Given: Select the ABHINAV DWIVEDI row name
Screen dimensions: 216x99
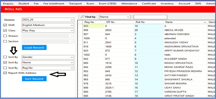Looking at the screenshot, I should coord(185,34).
